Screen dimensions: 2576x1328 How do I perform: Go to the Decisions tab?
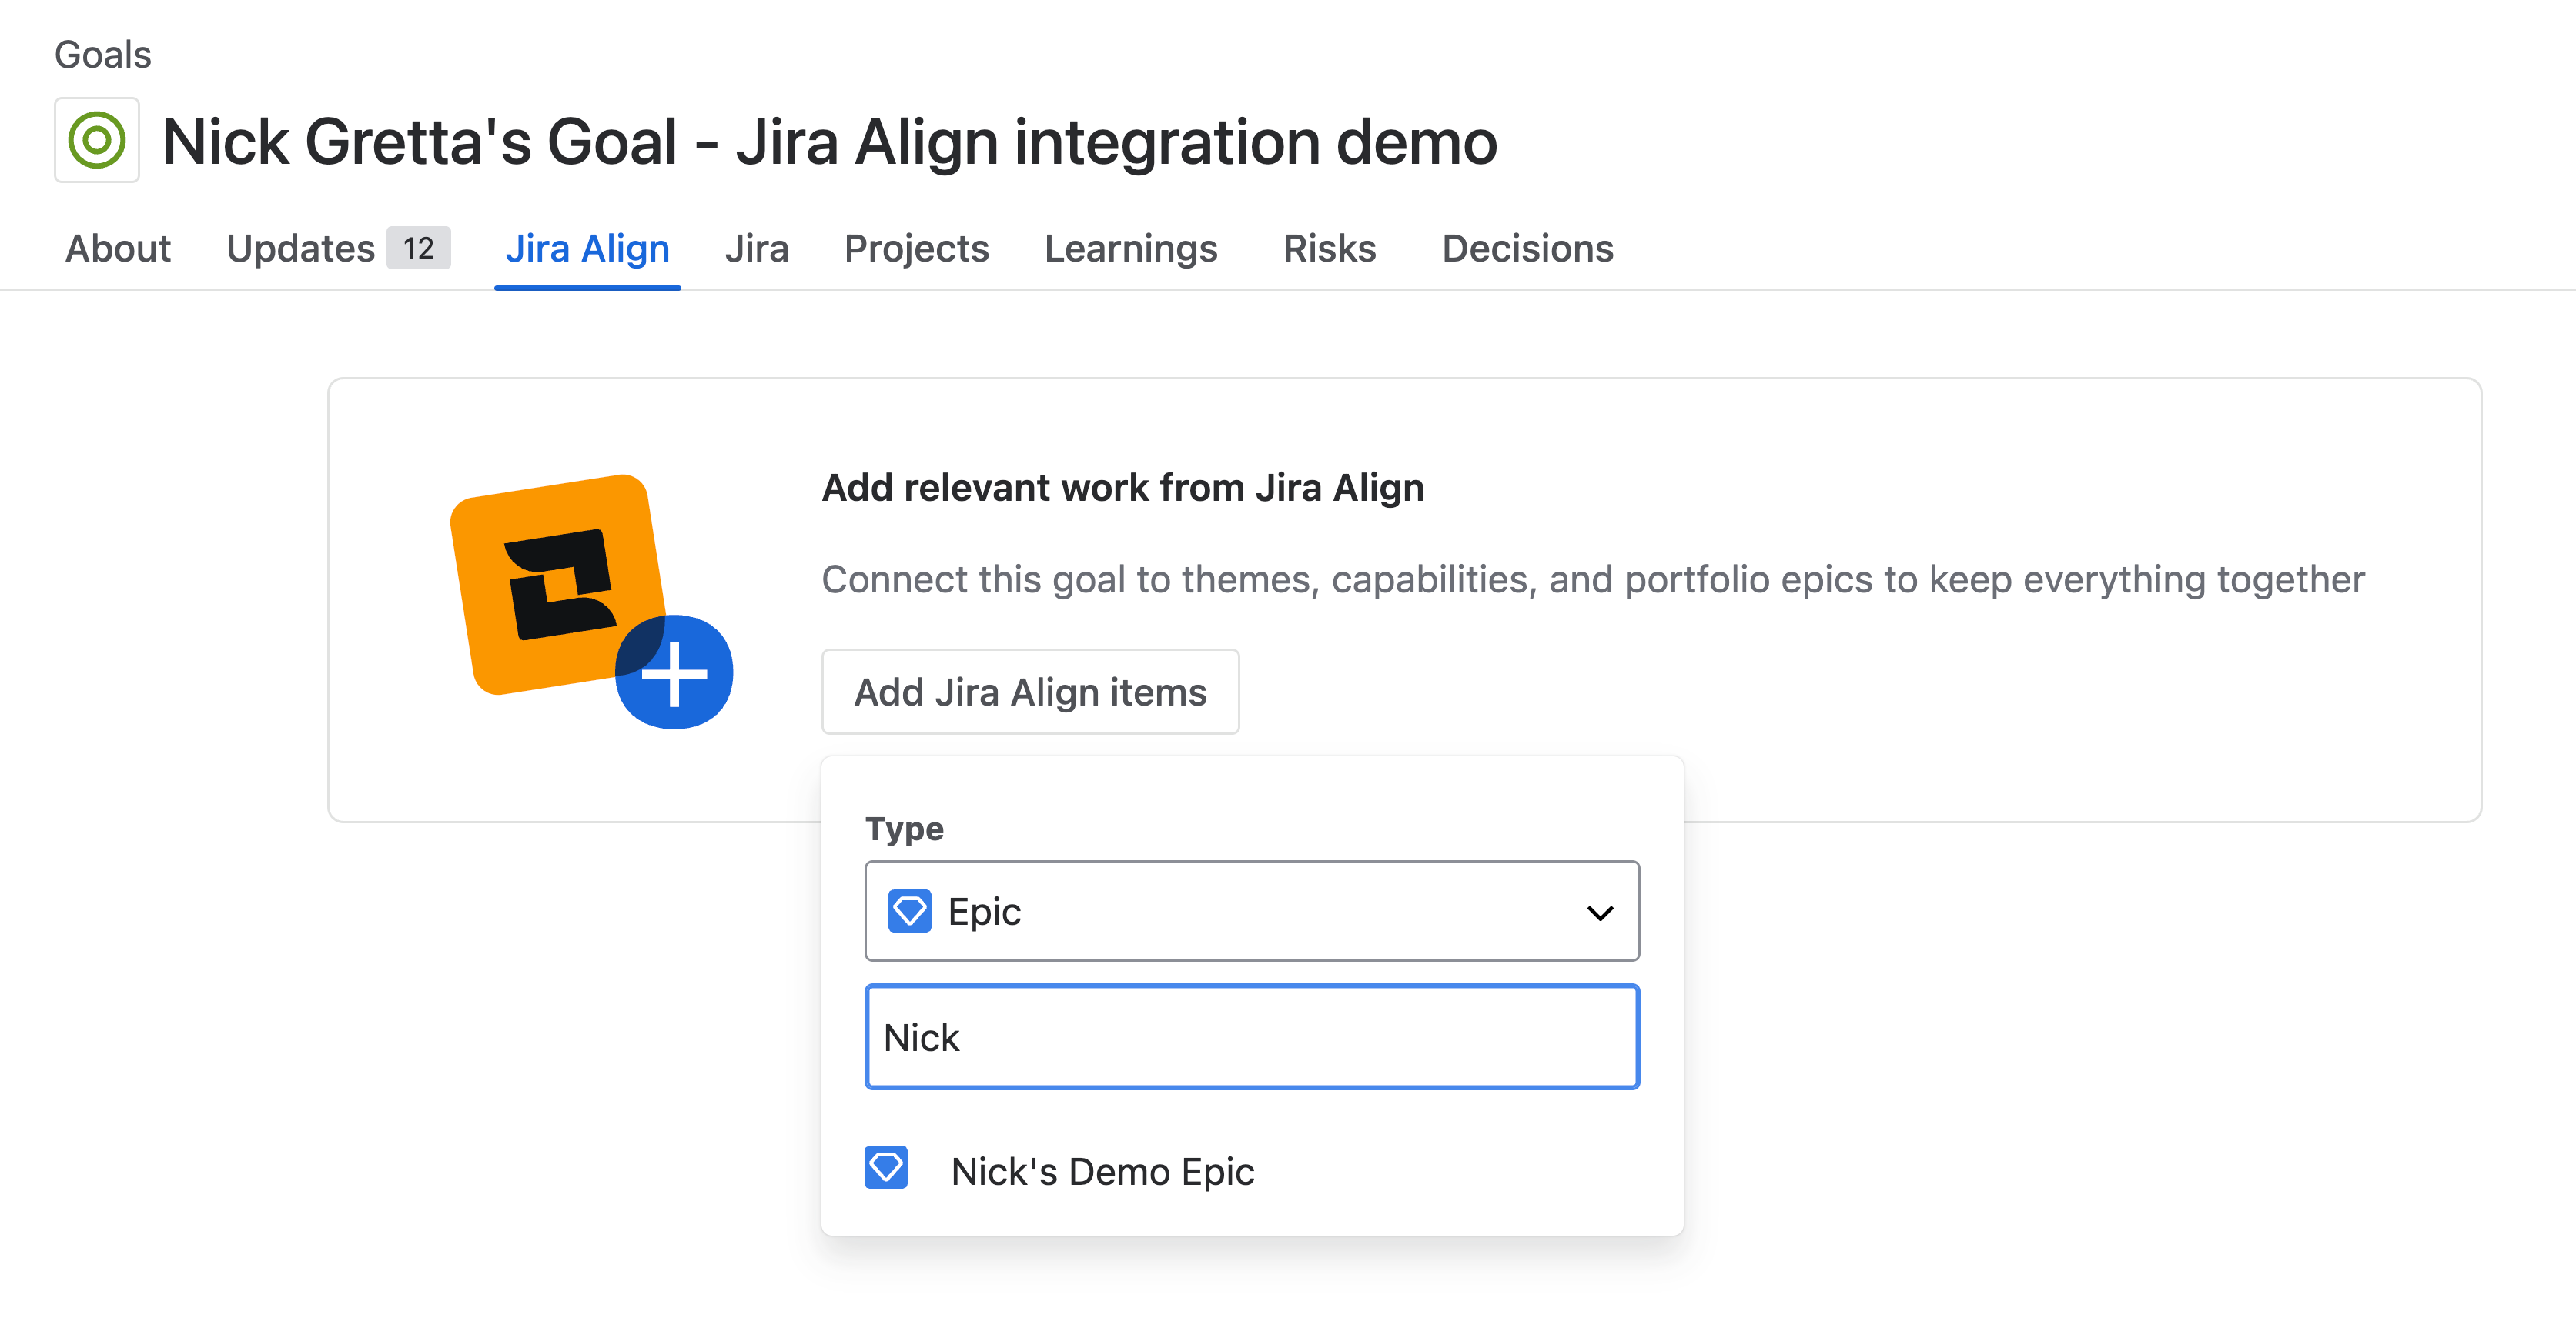1527,249
